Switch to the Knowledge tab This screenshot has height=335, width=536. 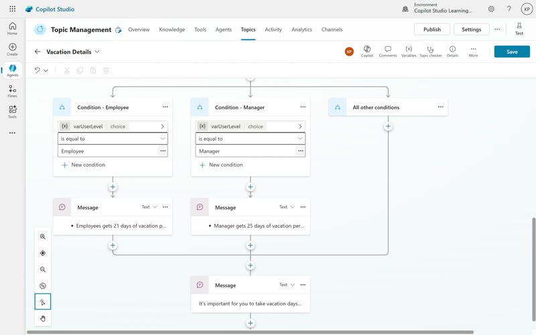(172, 29)
